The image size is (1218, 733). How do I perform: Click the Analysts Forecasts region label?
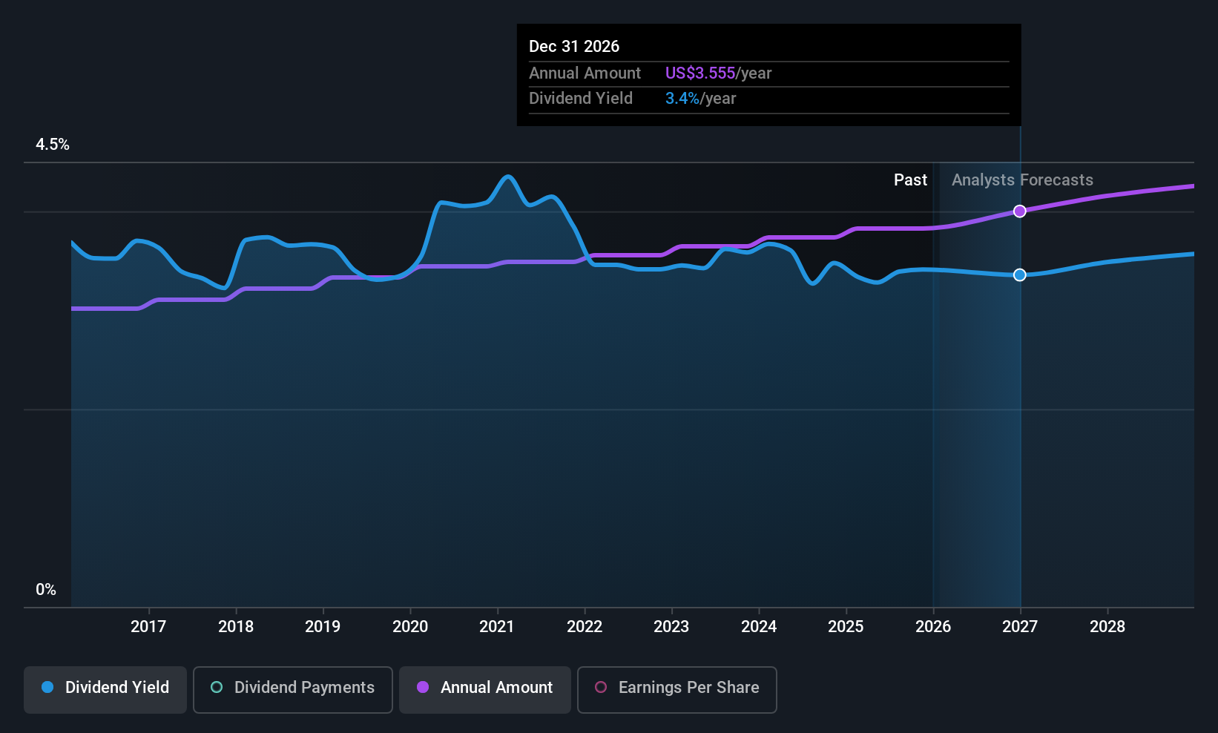coord(1022,180)
